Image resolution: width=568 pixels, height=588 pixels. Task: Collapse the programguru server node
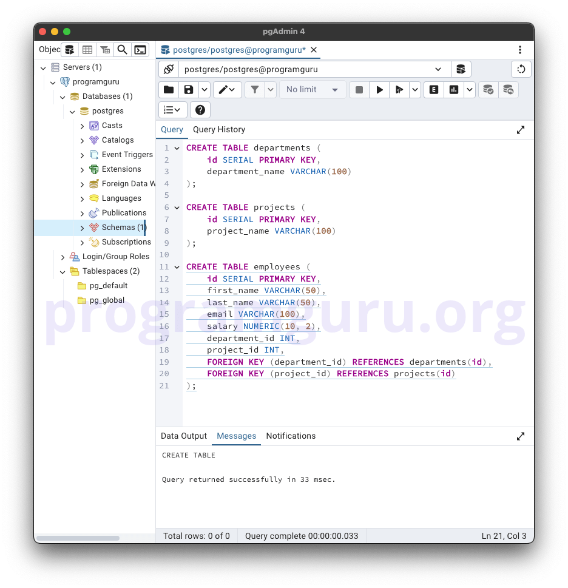point(53,83)
